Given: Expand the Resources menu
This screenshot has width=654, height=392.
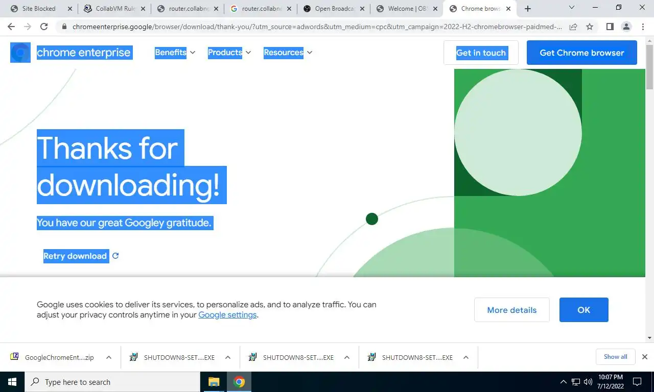Looking at the screenshot, I should click(x=288, y=52).
